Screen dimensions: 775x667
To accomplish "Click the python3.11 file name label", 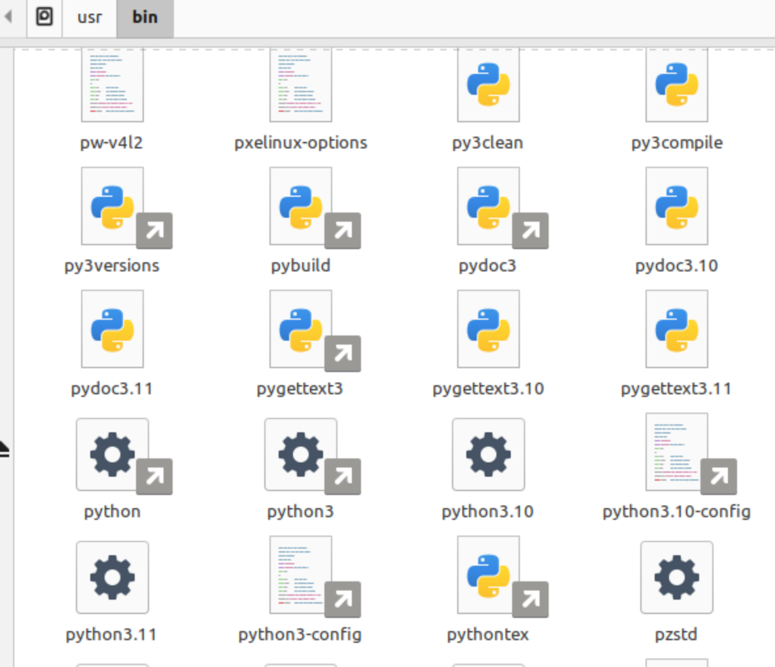I will (x=112, y=635).
